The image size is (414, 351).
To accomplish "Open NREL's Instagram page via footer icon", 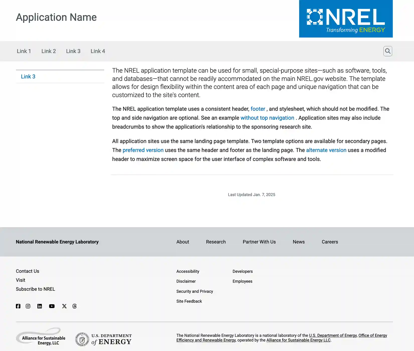I will [x=28, y=306].
